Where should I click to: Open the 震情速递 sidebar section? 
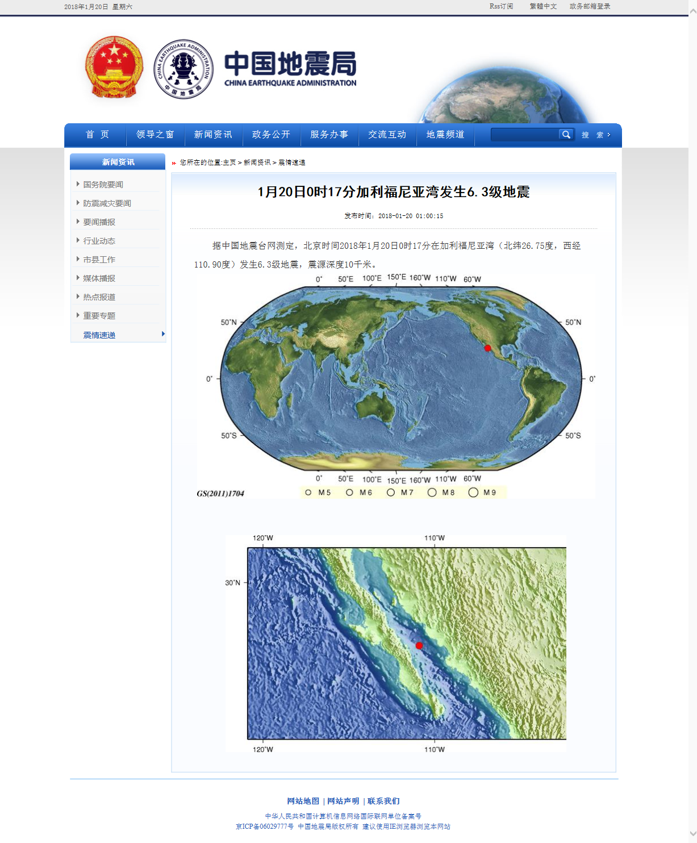point(99,335)
